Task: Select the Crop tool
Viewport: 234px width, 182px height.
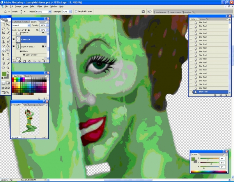Action: click(3, 33)
